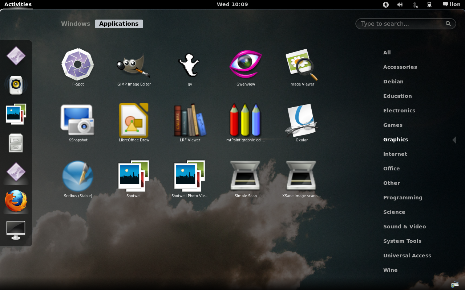Click the Shotwell photos icon in the dash
The height and width of the screenshot is (290, 465).
pos(16,114)
